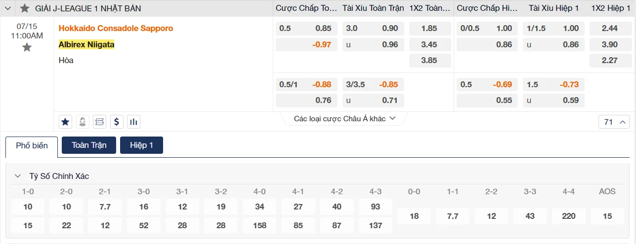This screenshot has width=636, height=244.
Task: Switch to the Phổ biến tab
Action: (32, 146)
